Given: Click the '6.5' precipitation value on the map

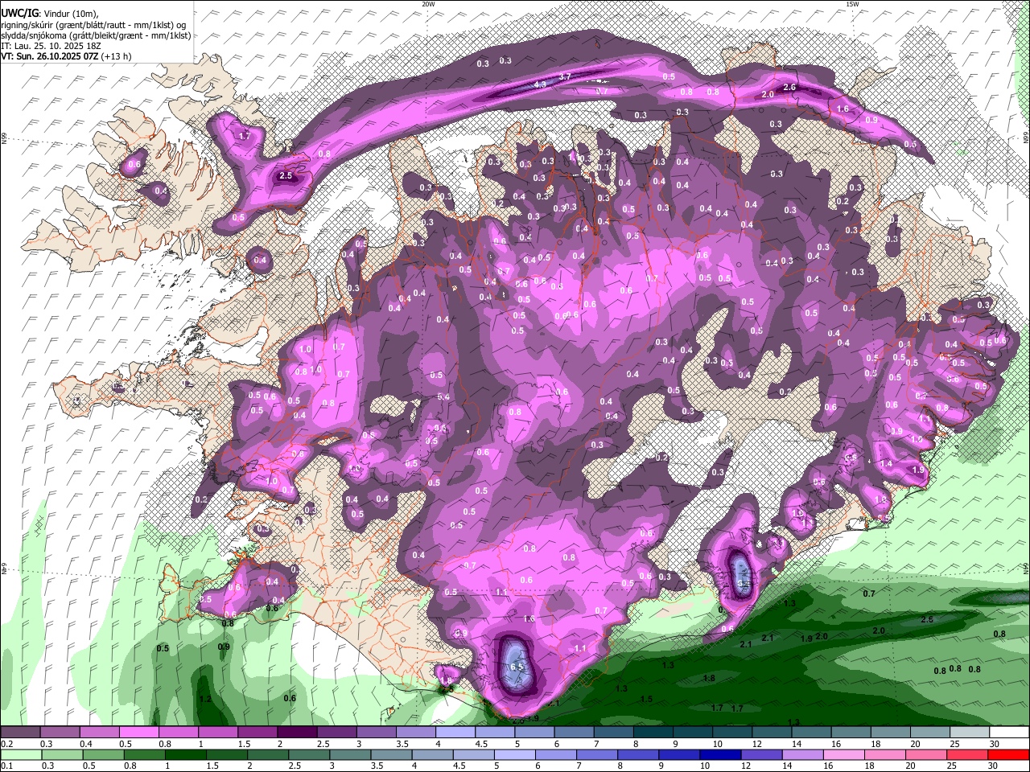Looking at the screenshot, I should pyautogui.click(x=517, y=667).
